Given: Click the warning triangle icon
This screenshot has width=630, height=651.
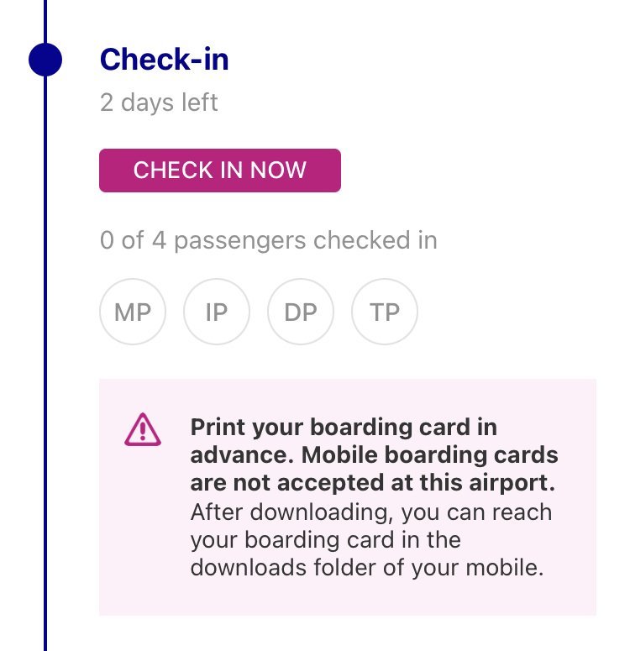Looking at the screenshot, I should [142, 430].
